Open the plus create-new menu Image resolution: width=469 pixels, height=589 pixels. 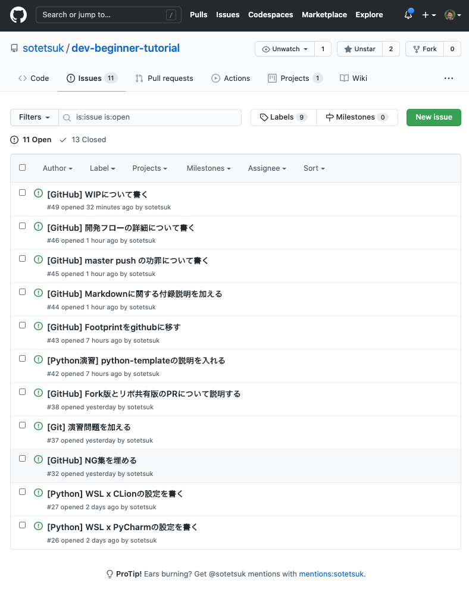[x=429, y=15]
